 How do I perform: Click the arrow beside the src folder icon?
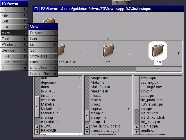(130, 53)
